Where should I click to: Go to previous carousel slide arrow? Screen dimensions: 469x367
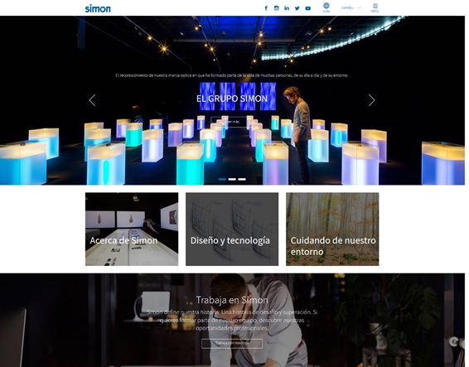tap(92, 100)
